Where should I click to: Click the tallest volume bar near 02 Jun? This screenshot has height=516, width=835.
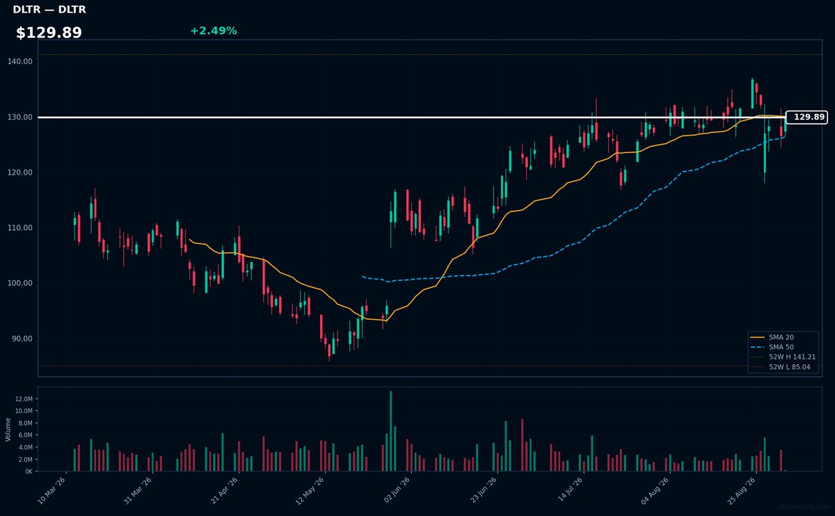click(390, 431)
